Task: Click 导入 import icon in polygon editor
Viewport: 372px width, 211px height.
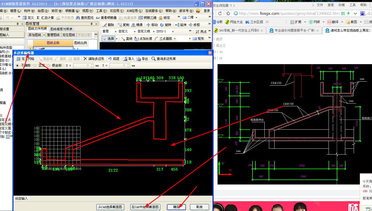Action: click(x=129, y=59)
